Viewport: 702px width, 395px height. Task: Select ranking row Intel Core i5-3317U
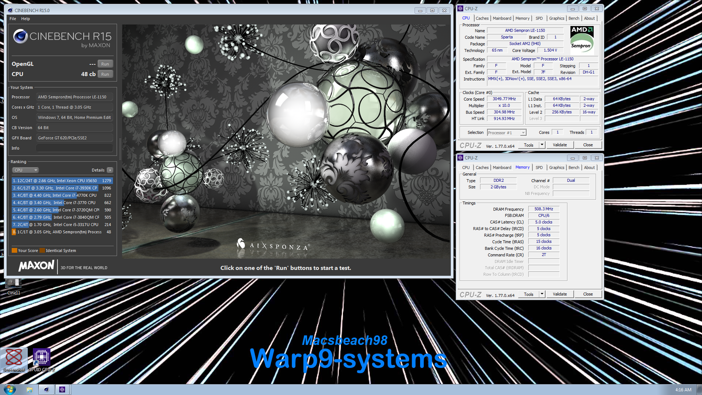click(x=62, y=225)
